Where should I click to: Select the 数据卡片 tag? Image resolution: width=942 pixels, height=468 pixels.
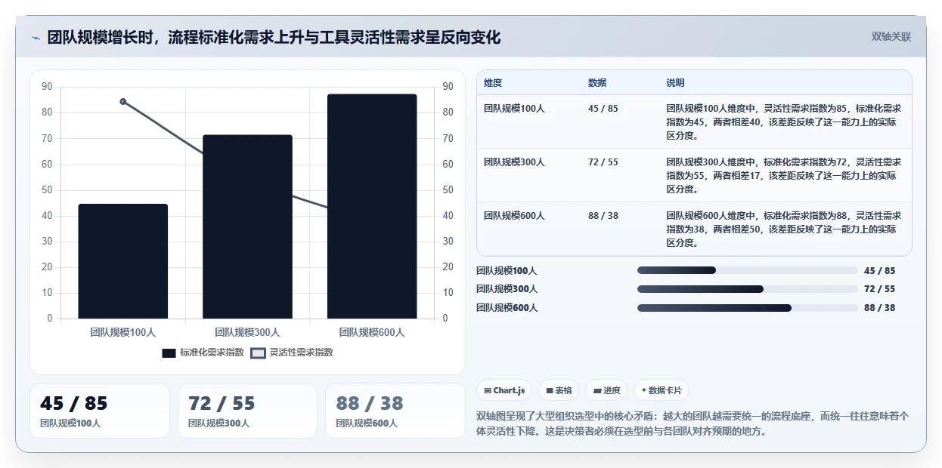(x=662, y=390)
